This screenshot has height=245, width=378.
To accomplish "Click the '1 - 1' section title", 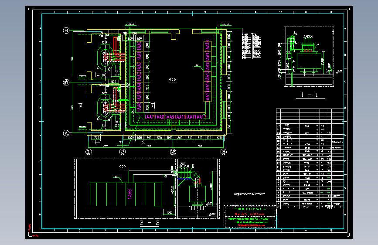I will [310, 95].
